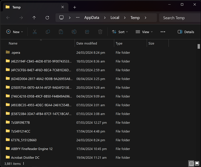Screen dimensions: 201x167
Task: Click the Cut scissors icon
Action: 34,32
